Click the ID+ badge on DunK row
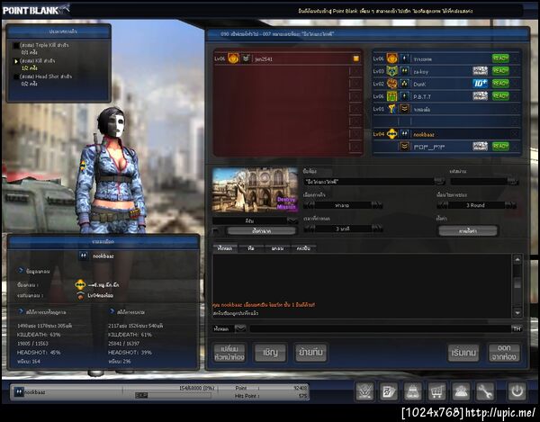 tap(480, 84)
